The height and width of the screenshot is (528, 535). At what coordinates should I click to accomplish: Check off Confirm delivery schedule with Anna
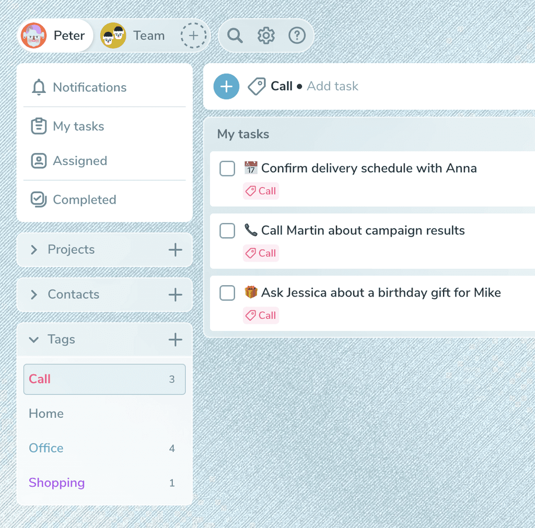pyautogui.click(x=227, y=169)
